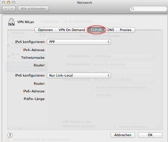This screenshot has height=142, width=168.
Task: Close the Netzwerk window
Action: pos(4,3)
